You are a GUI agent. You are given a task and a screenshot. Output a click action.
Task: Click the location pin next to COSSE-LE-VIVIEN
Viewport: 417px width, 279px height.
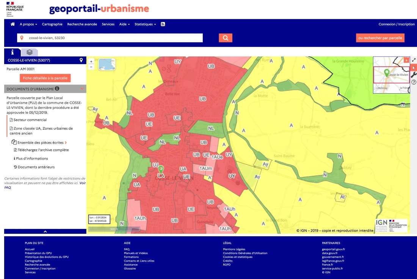pyautogui.click(x=81, y=60)
